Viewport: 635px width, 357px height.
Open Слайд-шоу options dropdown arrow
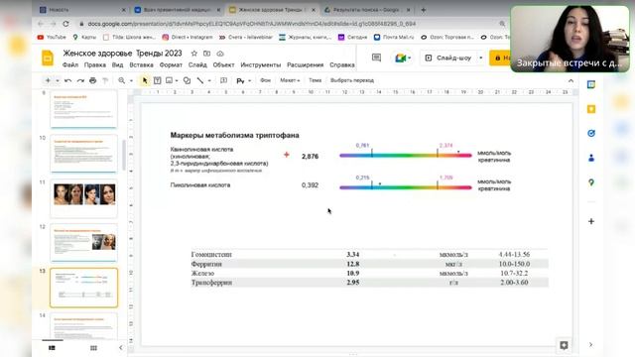[x=480, y=58]
